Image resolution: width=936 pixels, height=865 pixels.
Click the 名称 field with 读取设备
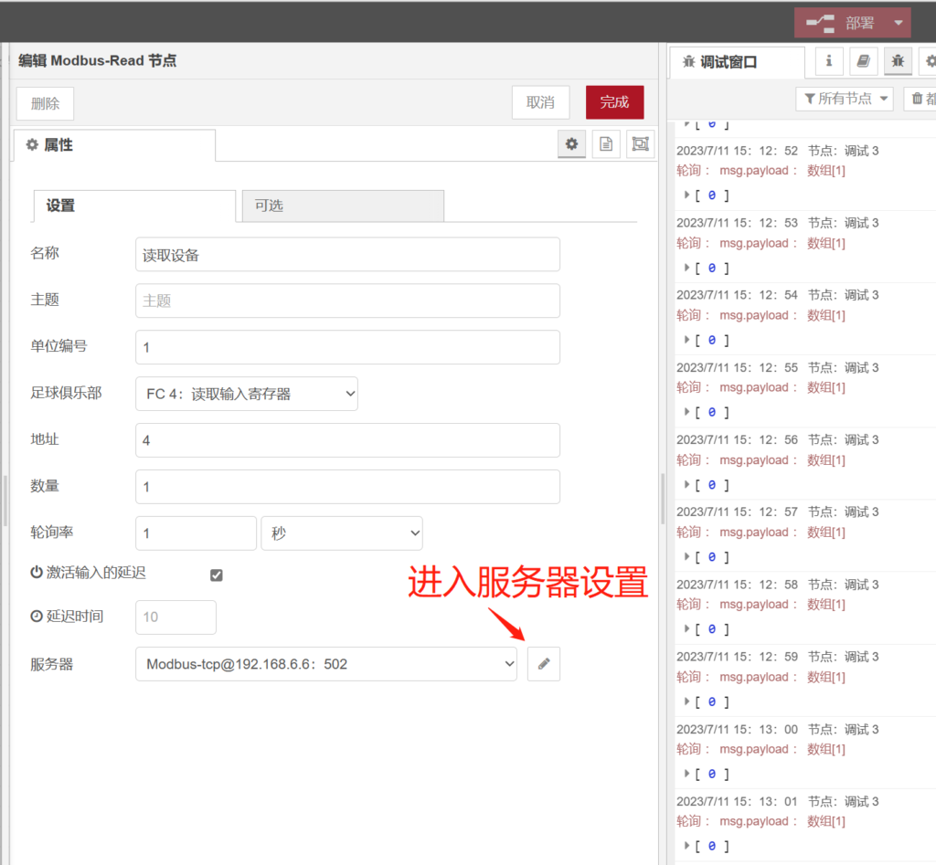pyautogui.click(x=347, y=255)
